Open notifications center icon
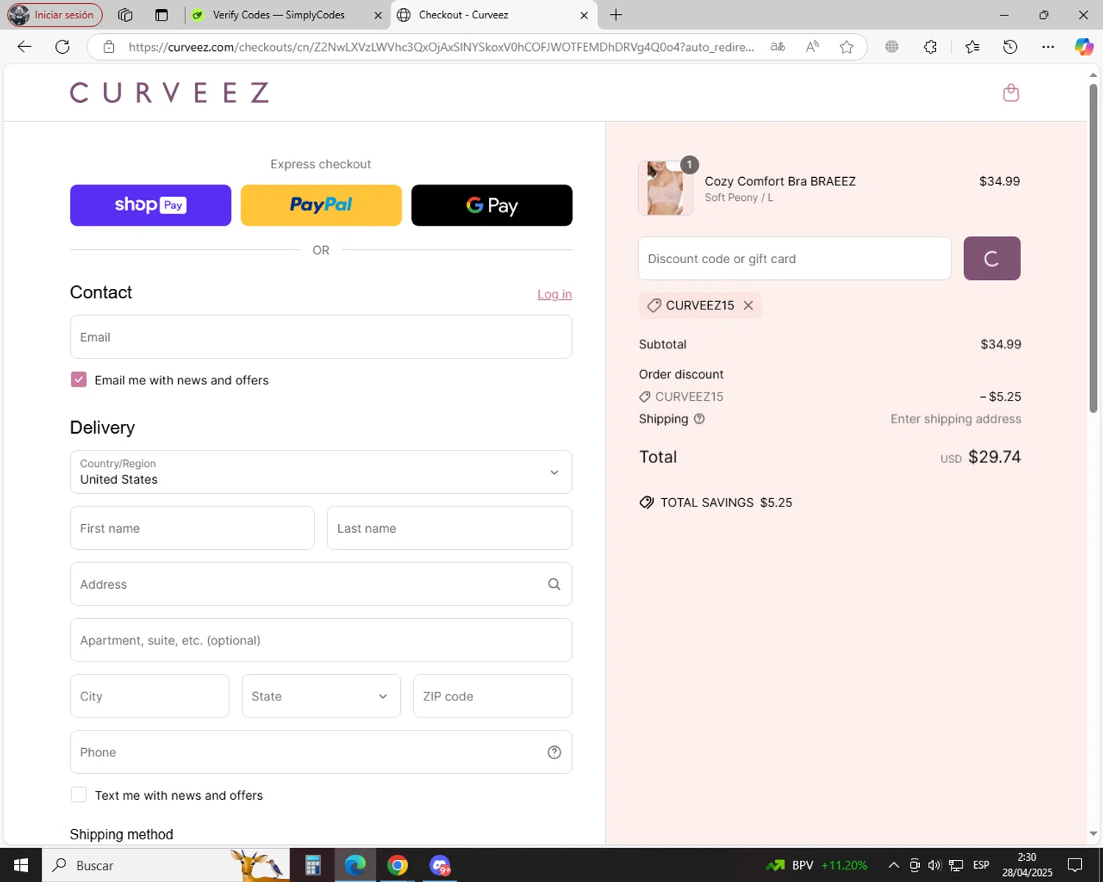The width and height of the screenshot is (1103, 882). point(1075,865)
